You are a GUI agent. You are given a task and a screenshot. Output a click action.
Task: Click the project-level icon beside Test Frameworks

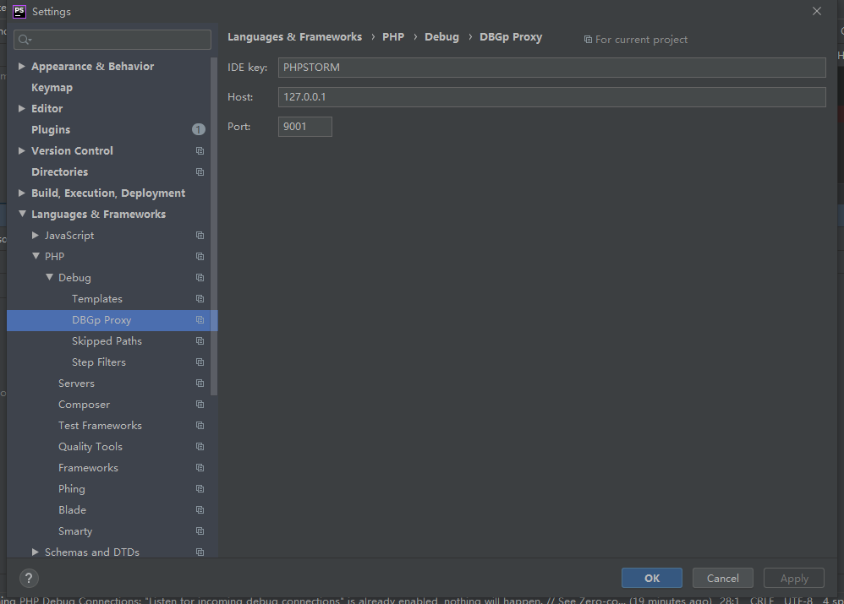pos(200,426)
